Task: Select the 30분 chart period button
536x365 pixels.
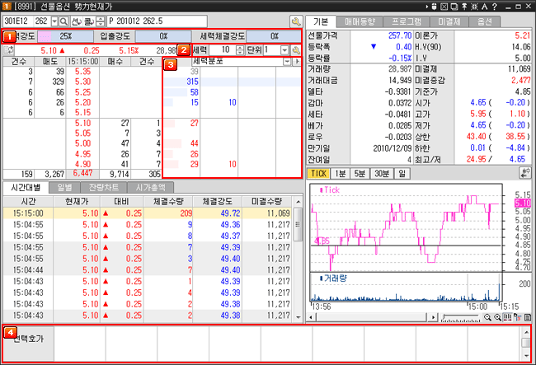Action: click(382, 174)
